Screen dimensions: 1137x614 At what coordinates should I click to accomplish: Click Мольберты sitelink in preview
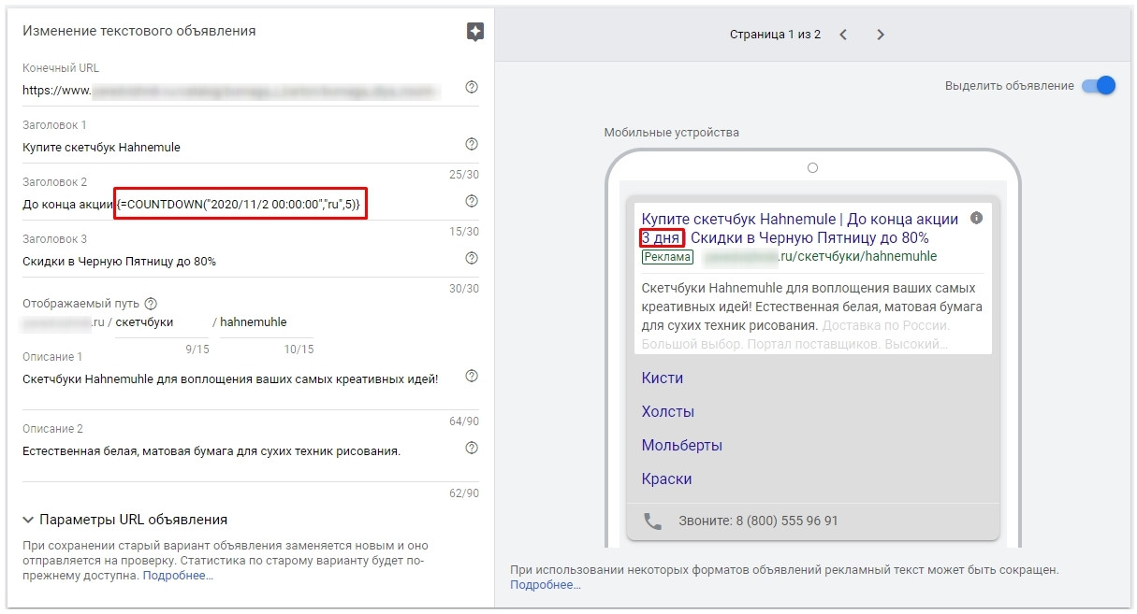point(681,446)
